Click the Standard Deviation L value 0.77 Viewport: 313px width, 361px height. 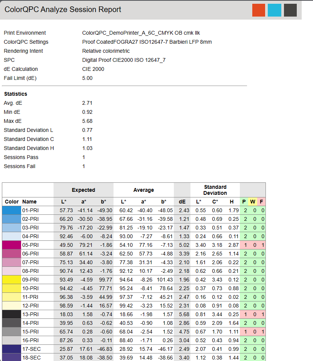click(x=87, y=130)
